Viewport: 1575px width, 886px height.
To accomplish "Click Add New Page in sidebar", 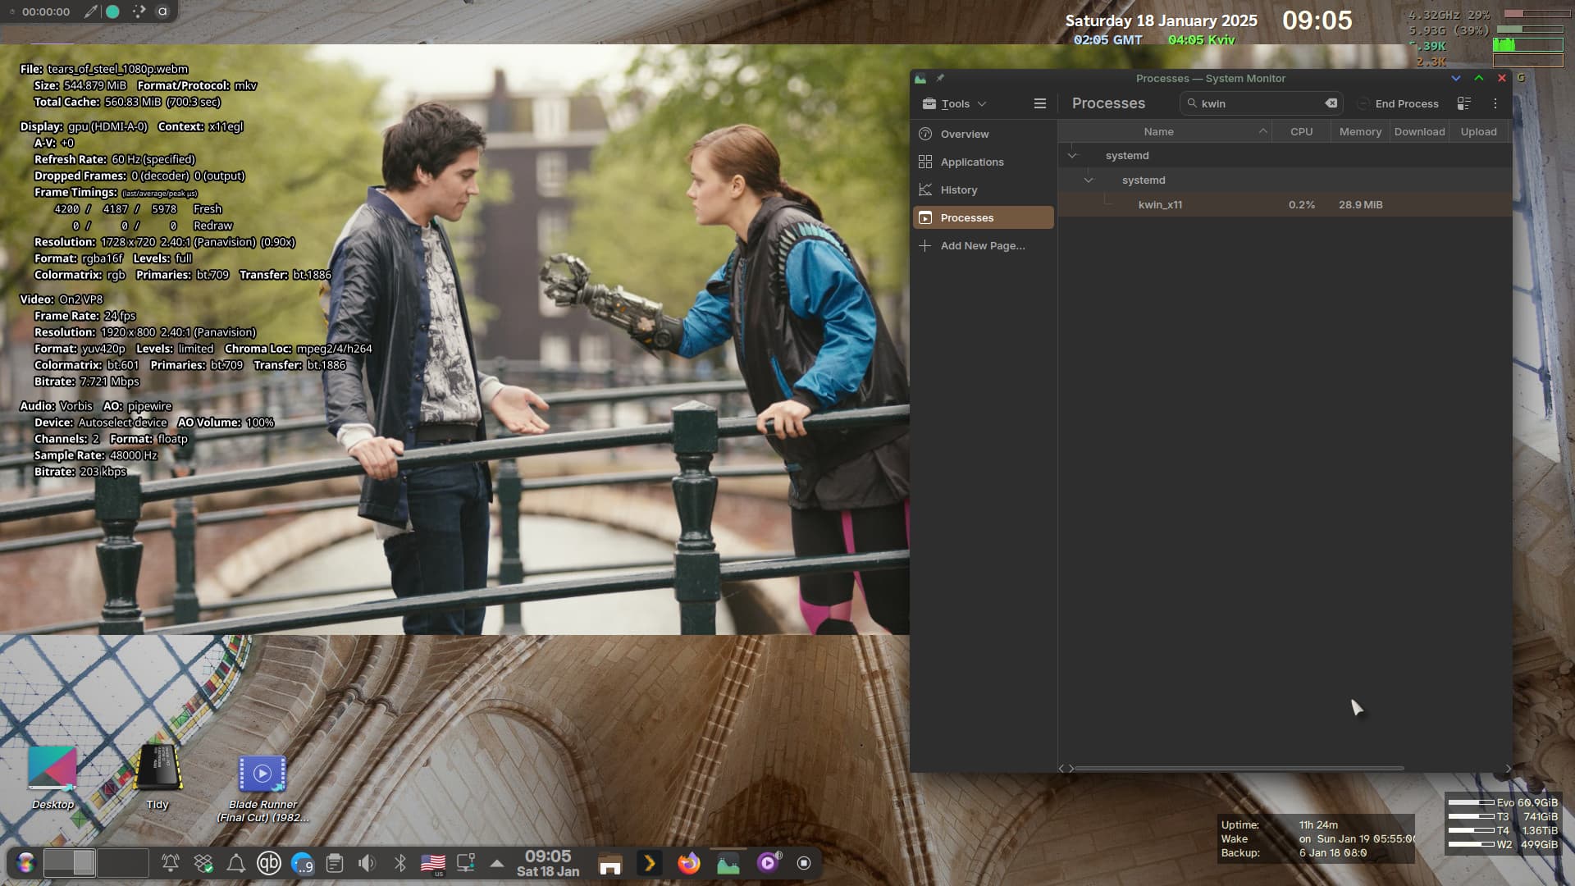I will (x=983, y=246).
